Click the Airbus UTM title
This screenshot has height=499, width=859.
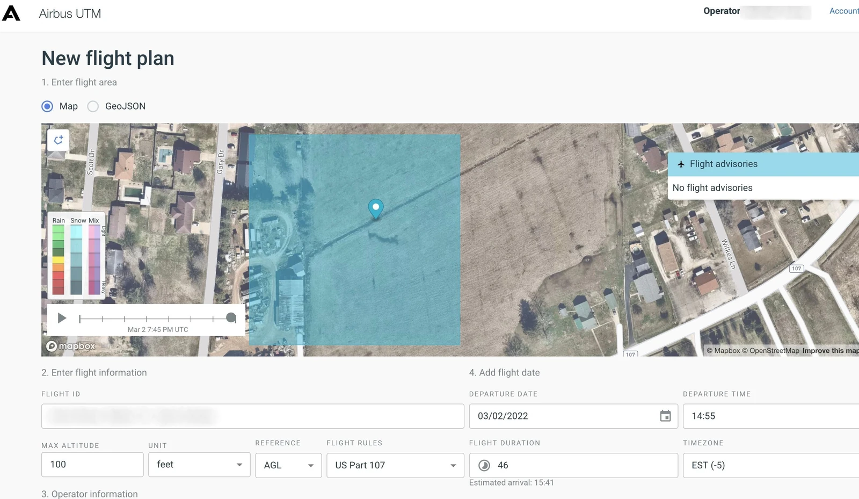pos(70,13)
